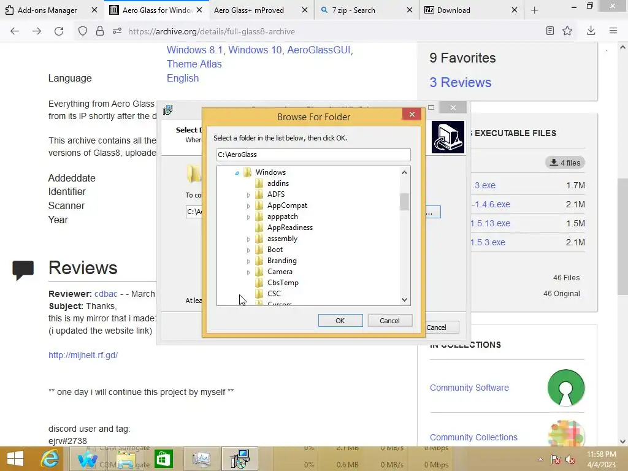Switch to Aero Glass+ mProved tab
Image resolution: width=628 pixels, height=471 pixels.
pos(249,10)
